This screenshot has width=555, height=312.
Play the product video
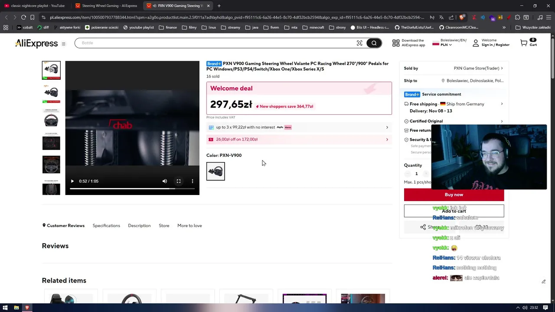click(72, 181)
